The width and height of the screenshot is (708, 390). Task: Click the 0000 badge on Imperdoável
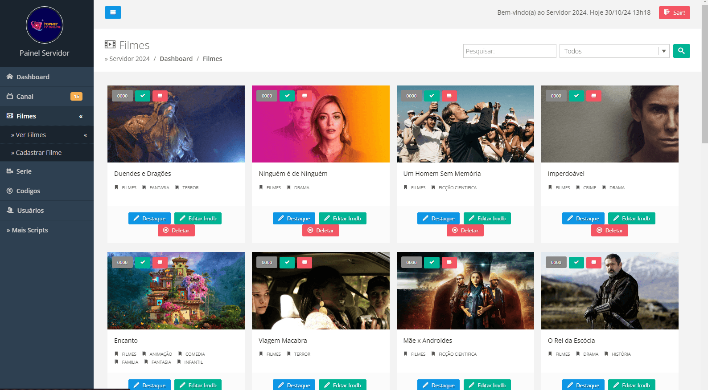click(556, 96)
